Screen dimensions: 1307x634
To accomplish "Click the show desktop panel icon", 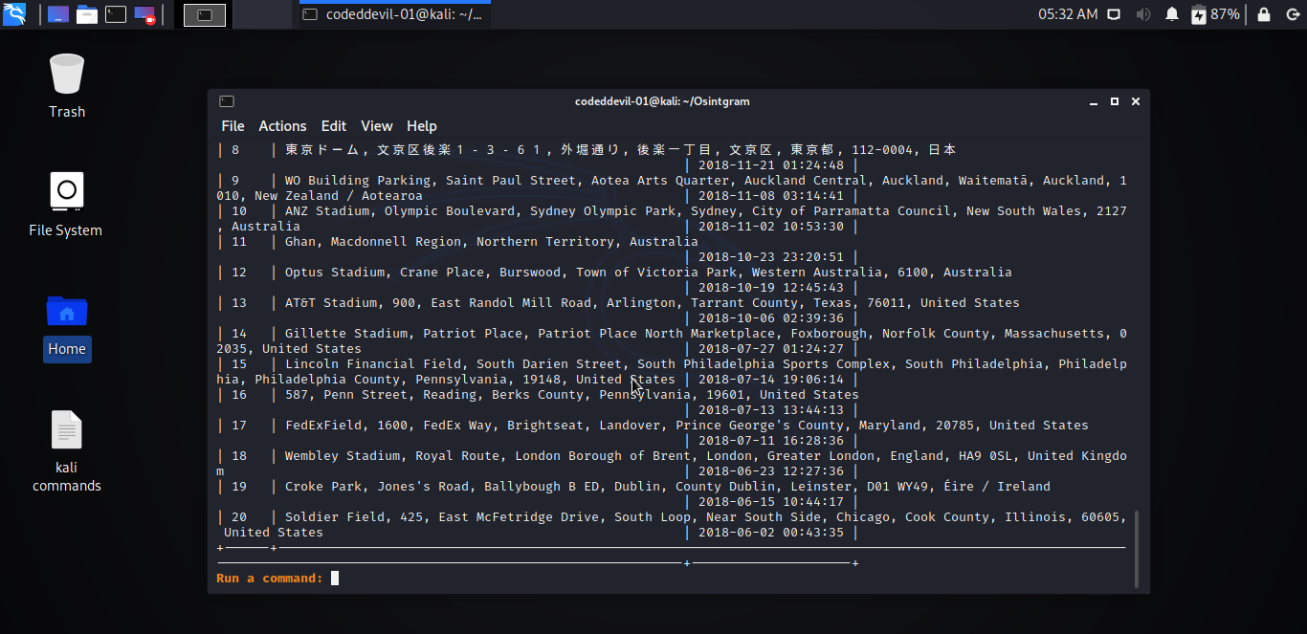I will (x=57, y=14).
